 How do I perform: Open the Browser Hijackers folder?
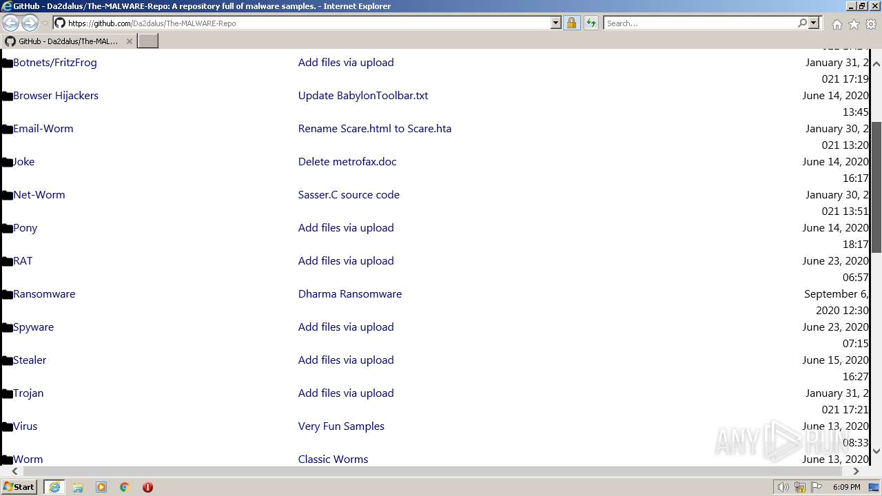coord(56,95)
